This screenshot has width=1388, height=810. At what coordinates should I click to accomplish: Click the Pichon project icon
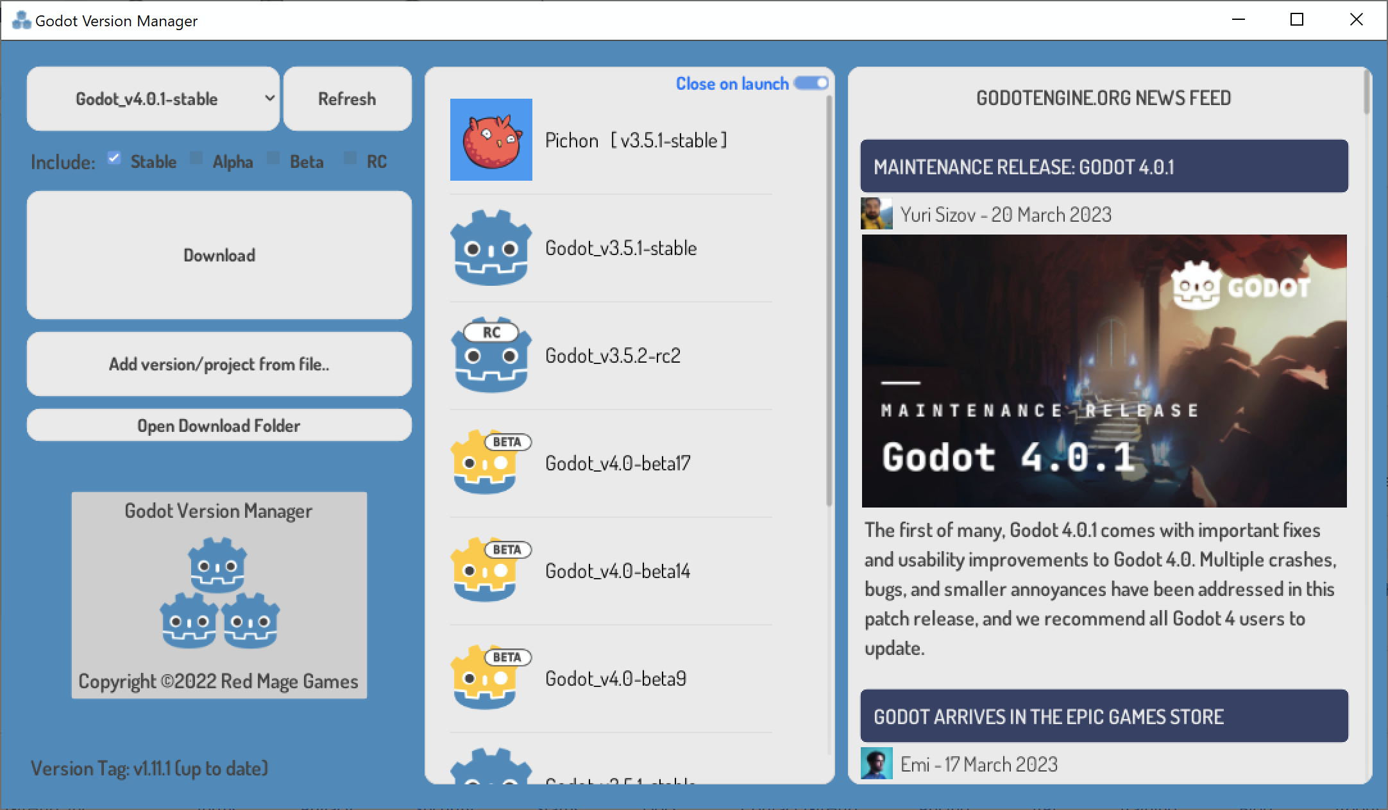tap(491, 140)
